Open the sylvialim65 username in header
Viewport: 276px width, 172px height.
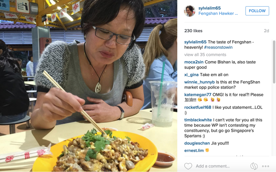point(209,8)
